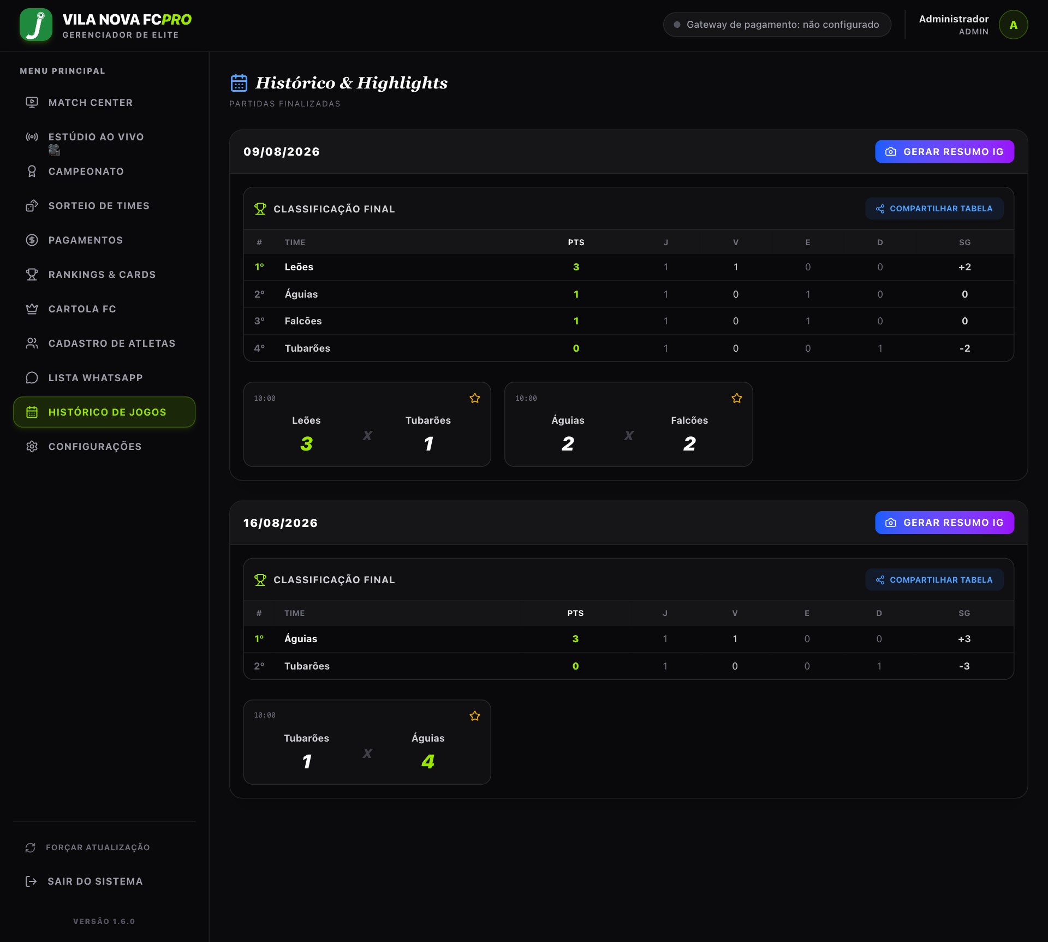This screenshot has width=1048, height=942.
Task: Click Leões row in first standings table
Action: (628, 267)
